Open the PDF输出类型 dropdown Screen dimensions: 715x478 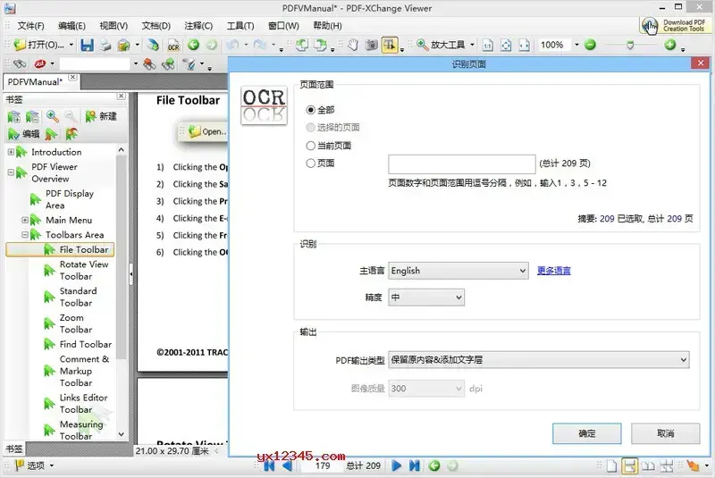click(x=539, y=359)
